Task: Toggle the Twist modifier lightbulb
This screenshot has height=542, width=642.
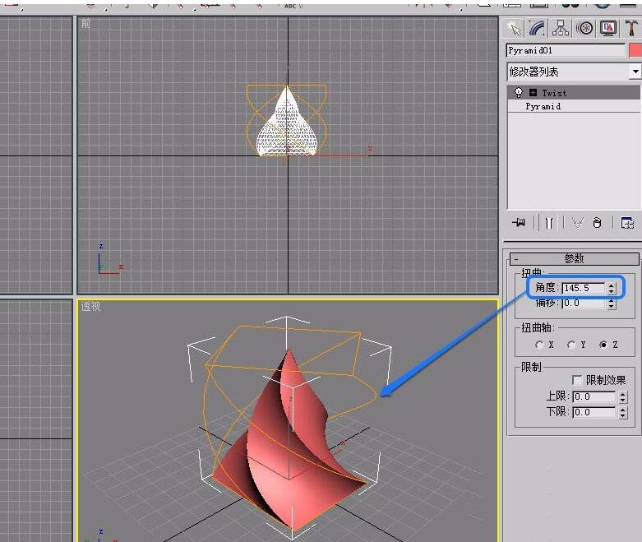Action: [x=519, y=93]
